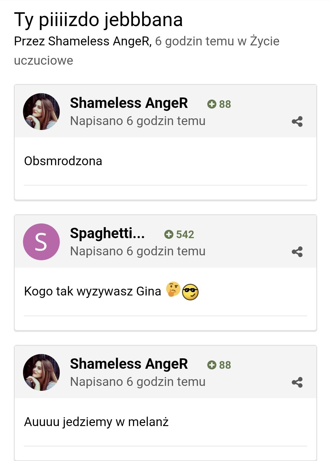Click "Napisano 6 godzin temu" on Obsmrodzona post
This screenshot has width=331, height=461.
pyautogui.click(x=138, y=121)
